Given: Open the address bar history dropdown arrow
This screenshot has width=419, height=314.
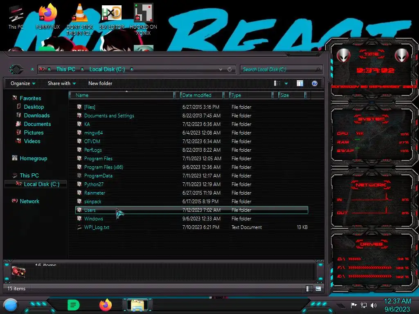Looking at the screenshot, I should click(221, 70).
